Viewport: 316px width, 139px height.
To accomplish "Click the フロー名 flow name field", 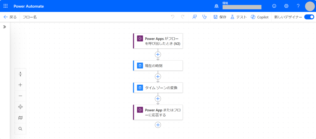I will (x=30, y=17).
